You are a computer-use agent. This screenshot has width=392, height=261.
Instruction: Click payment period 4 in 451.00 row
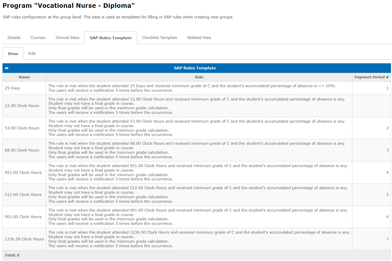(387, 173)
